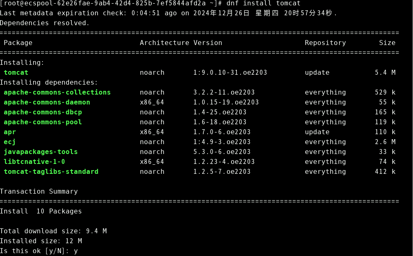The height and width of the screenshot is (256, 413).
Task: Click the root@ecspool hostname prompt
Action: pyautogui.click(x=111, y=3)
